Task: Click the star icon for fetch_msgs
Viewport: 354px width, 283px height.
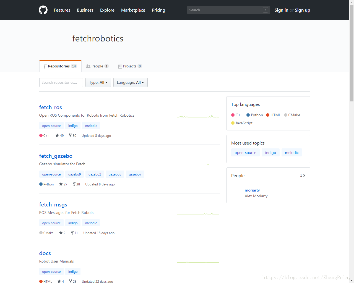Action: (x=61, y=233)
